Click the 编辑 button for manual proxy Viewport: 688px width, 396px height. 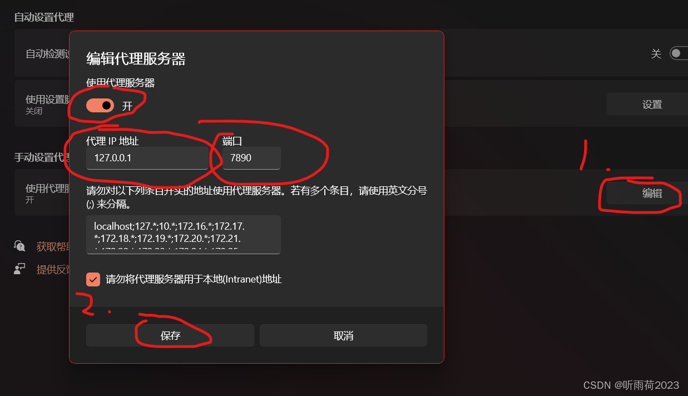point(647,193)
